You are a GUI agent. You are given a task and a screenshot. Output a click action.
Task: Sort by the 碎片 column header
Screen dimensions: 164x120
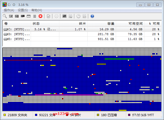[x=73, y=24]
